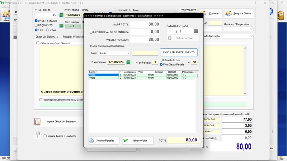Image resolution: width=287 pixels, height=161 pixels.
Task: Click the printer icon for Imprimir Parcelas
Action: click(92, 141)
